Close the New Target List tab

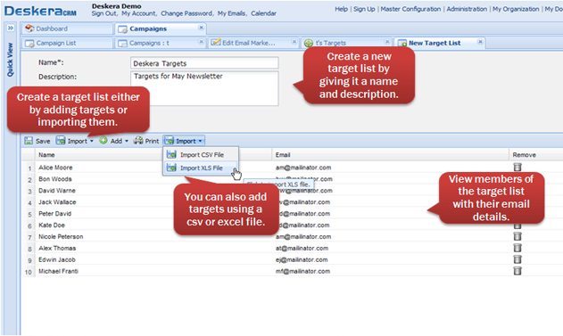(x=480, y=42)
